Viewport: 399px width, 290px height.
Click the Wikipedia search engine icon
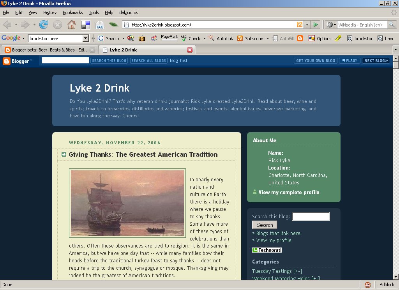tap(330, 25)
